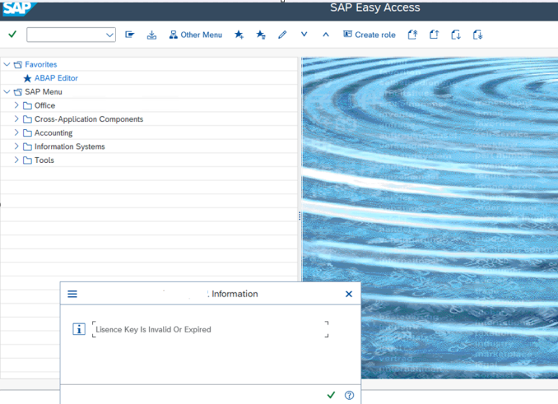
Task: Collapse the Favorites folder
Action: (7, 64)
